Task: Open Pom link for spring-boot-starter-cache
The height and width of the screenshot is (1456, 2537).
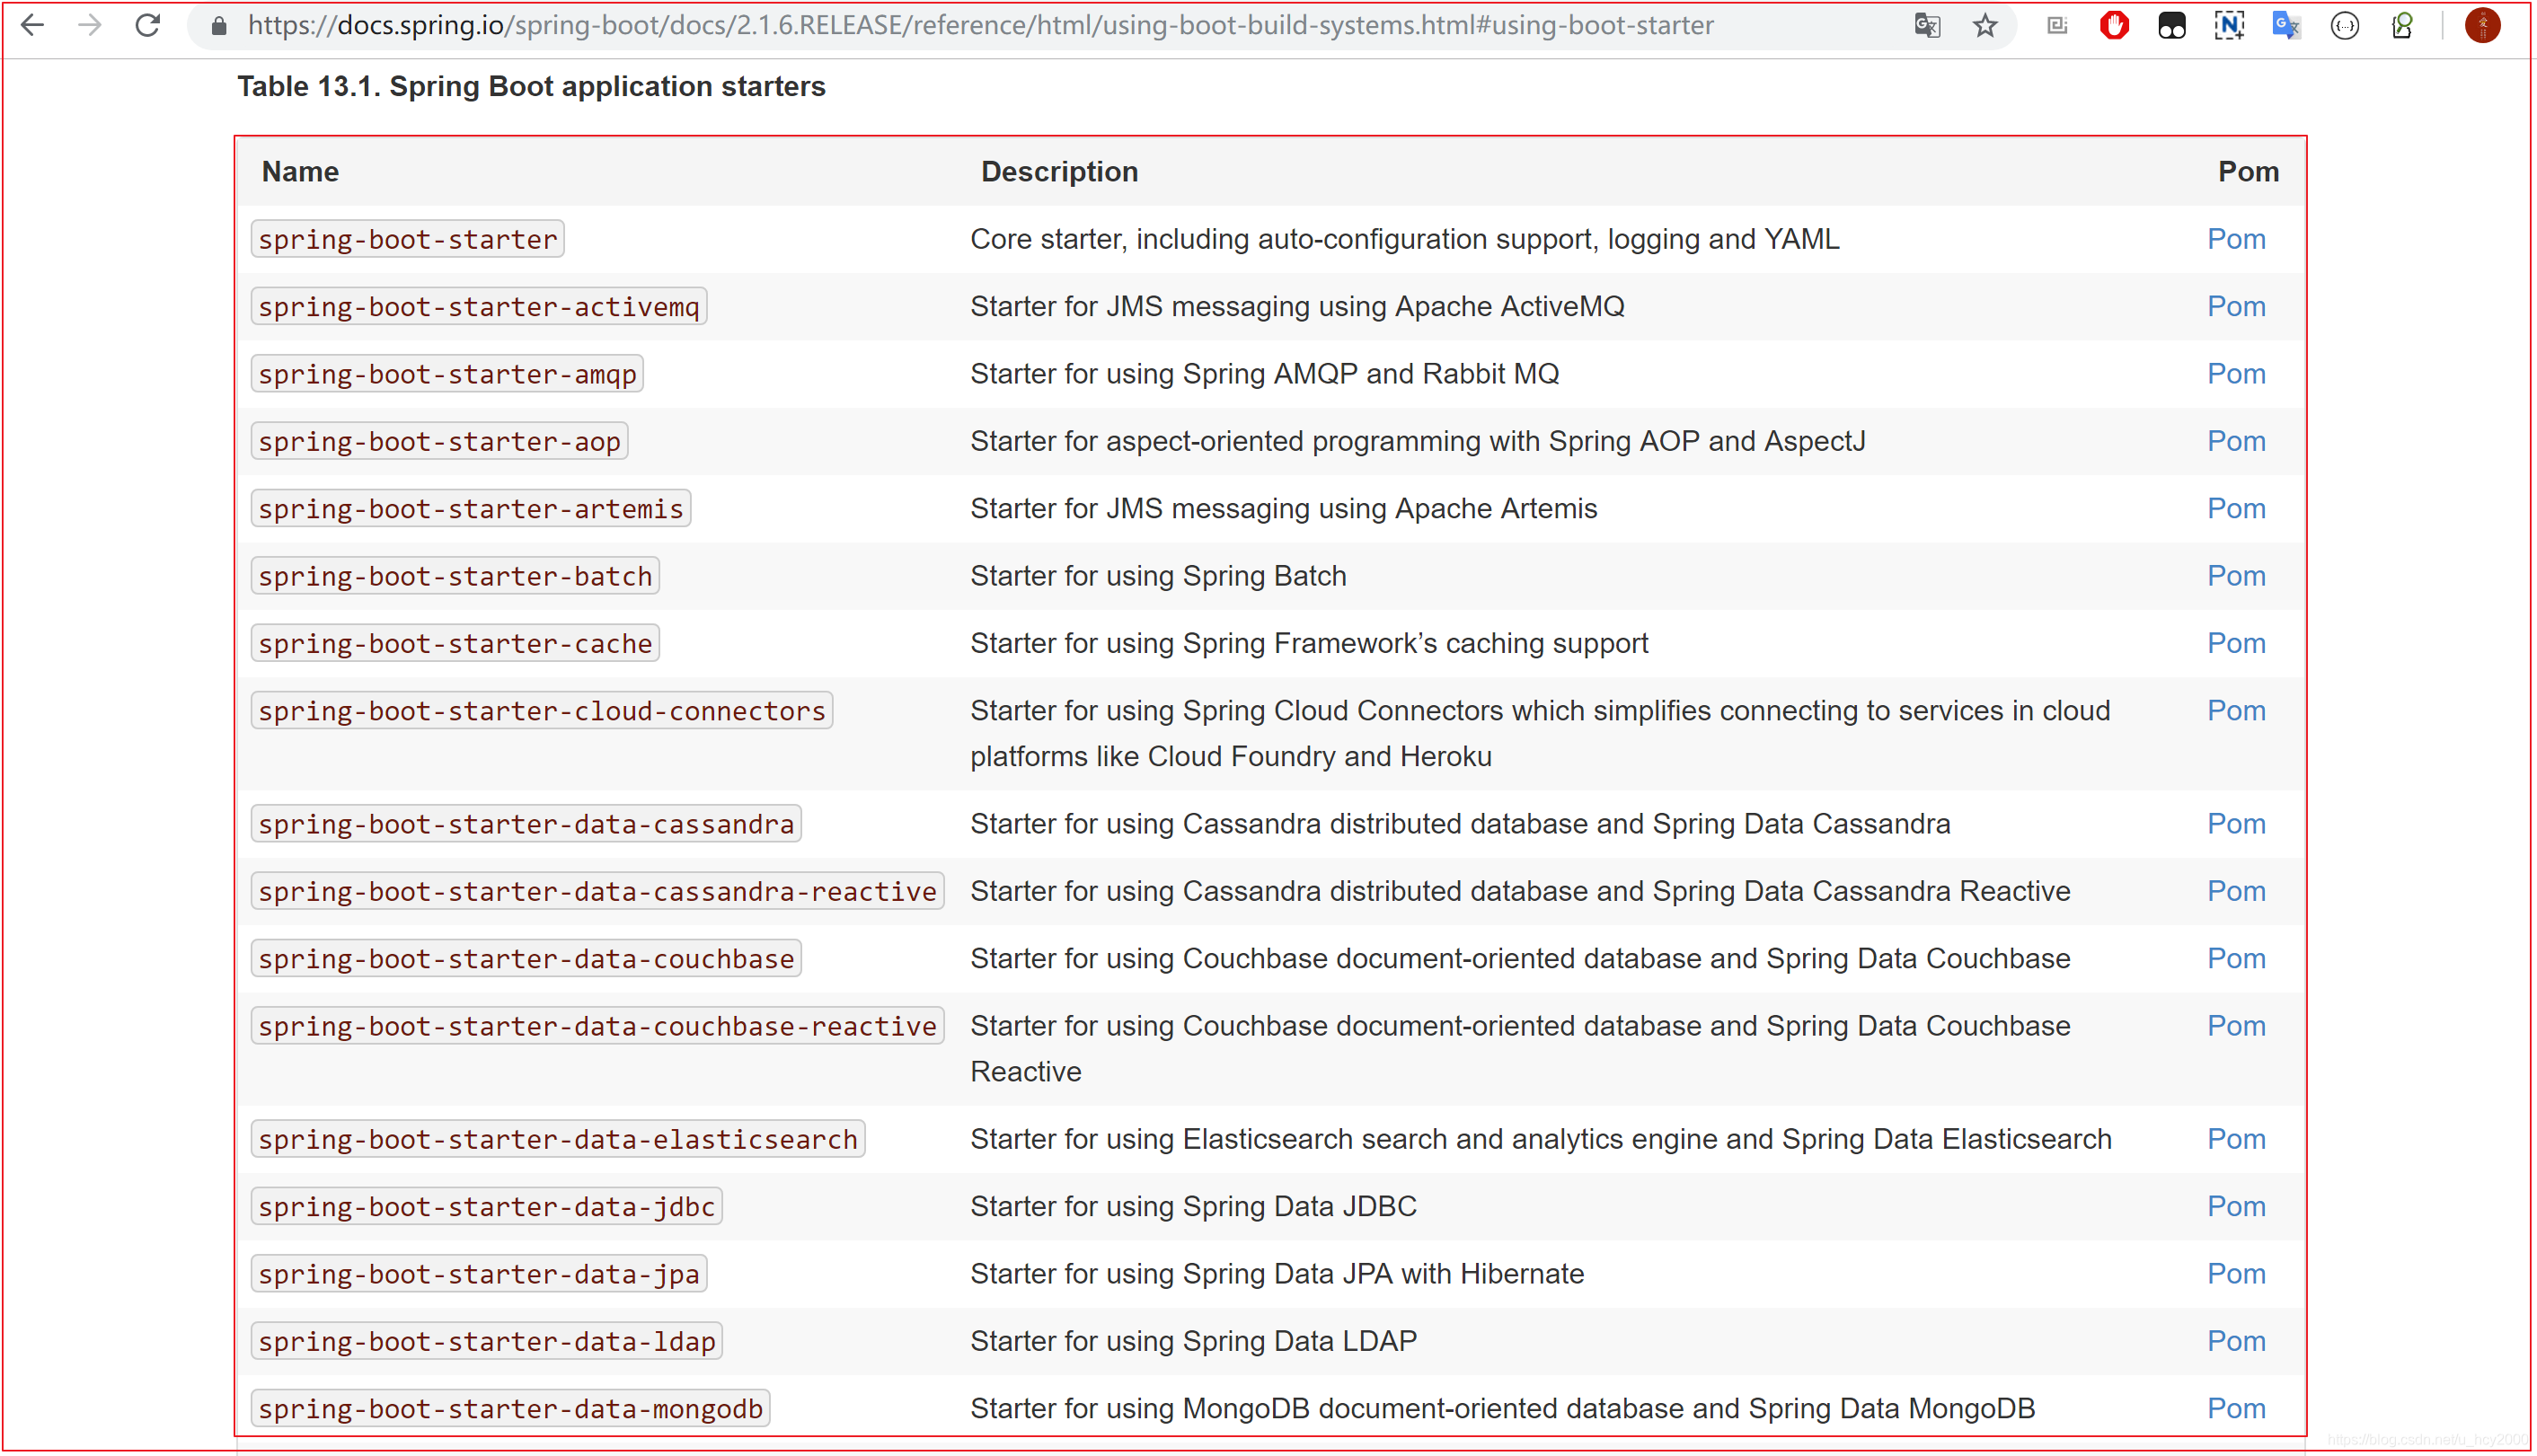Action: (2236, 643)
